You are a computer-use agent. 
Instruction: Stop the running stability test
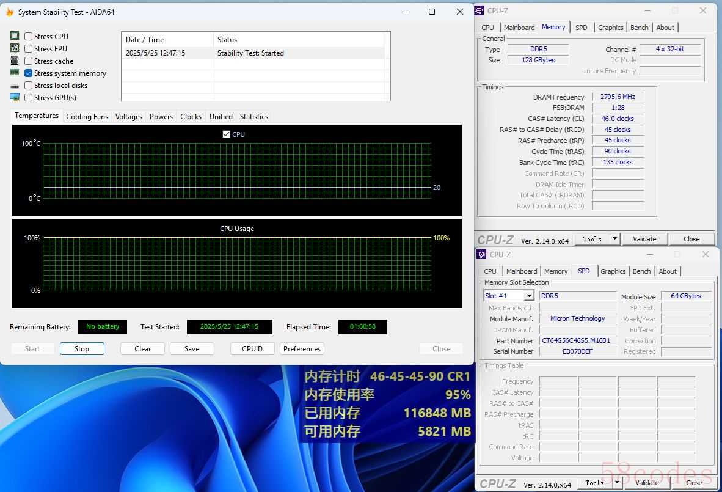(82, 349)
